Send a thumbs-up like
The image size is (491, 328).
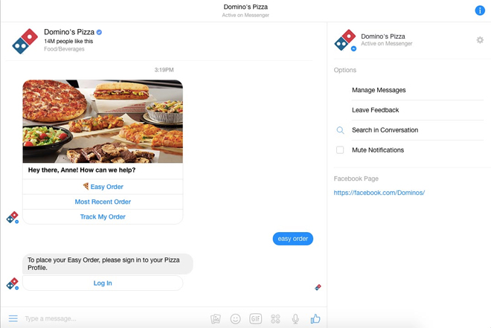pos(315,319)
